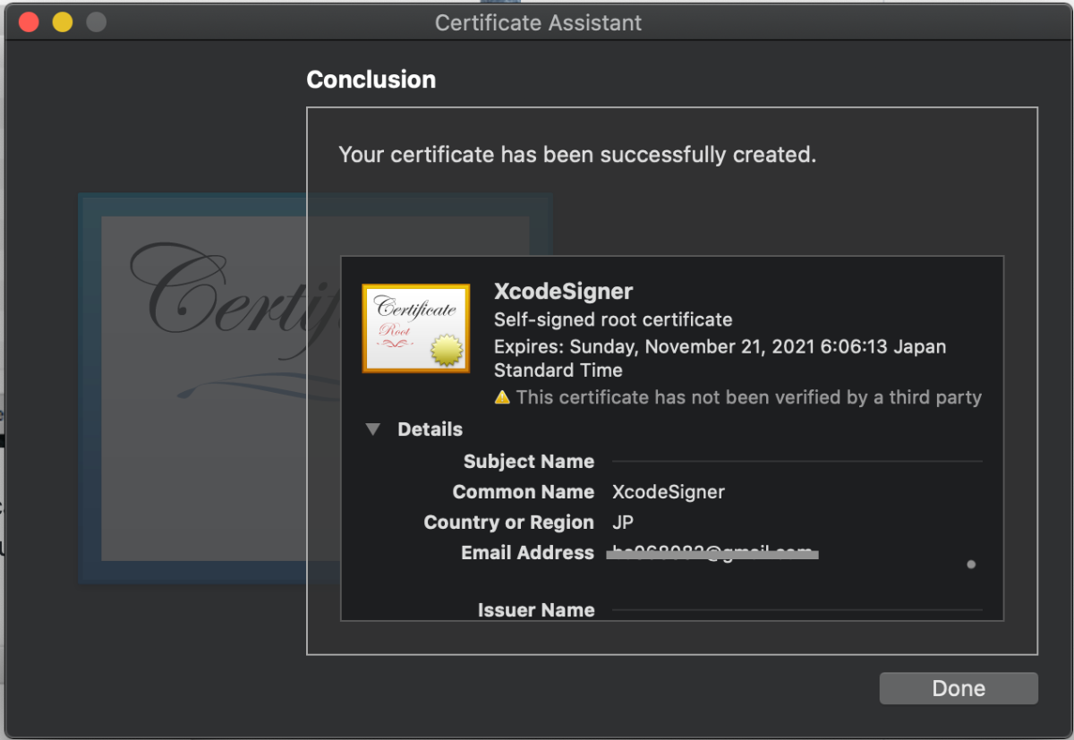Viewport: 1074px width, 740px height.
Task: Close the Certificate Assistant window
Action: point(29,22)
